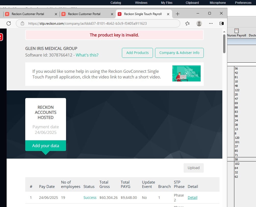Click the page vertical scrollbar thumb
Screen dimensions: 256x207
224,44
